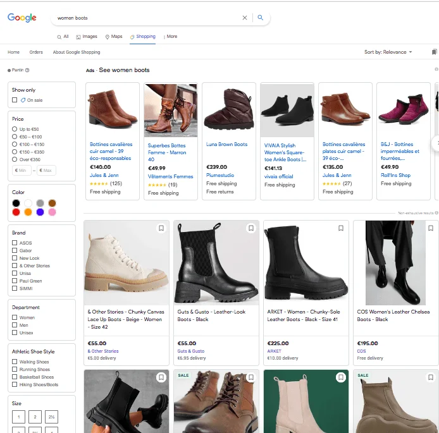
Task: Check the Unisa brand filter
Action: point(15,273)
